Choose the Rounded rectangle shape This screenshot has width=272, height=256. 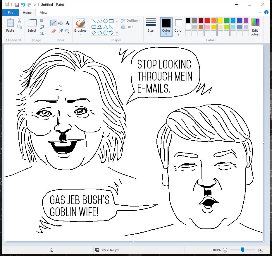[x=94, y=27]
